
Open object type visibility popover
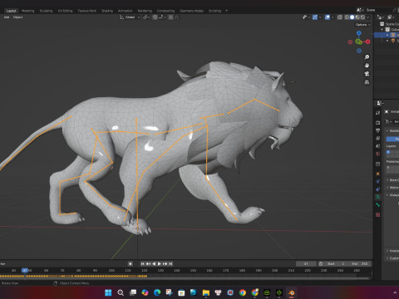click(x=306, y=17)
